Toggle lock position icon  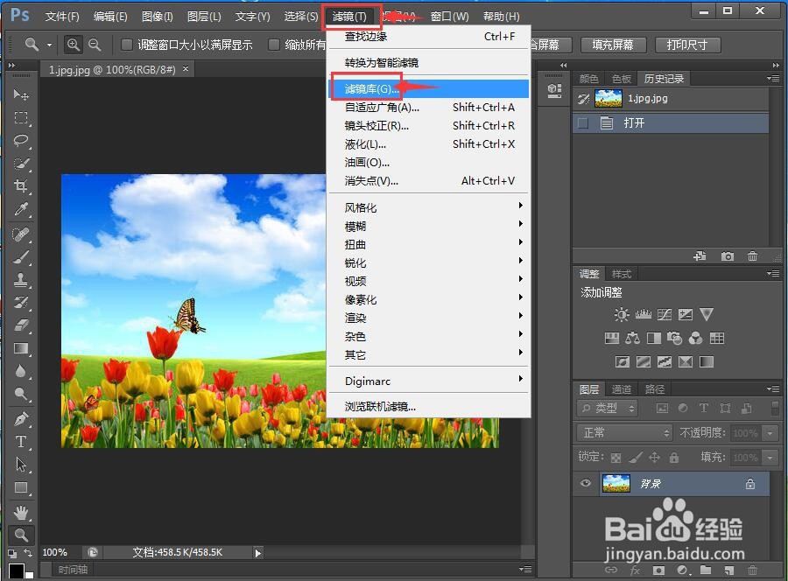click(654, 457)
